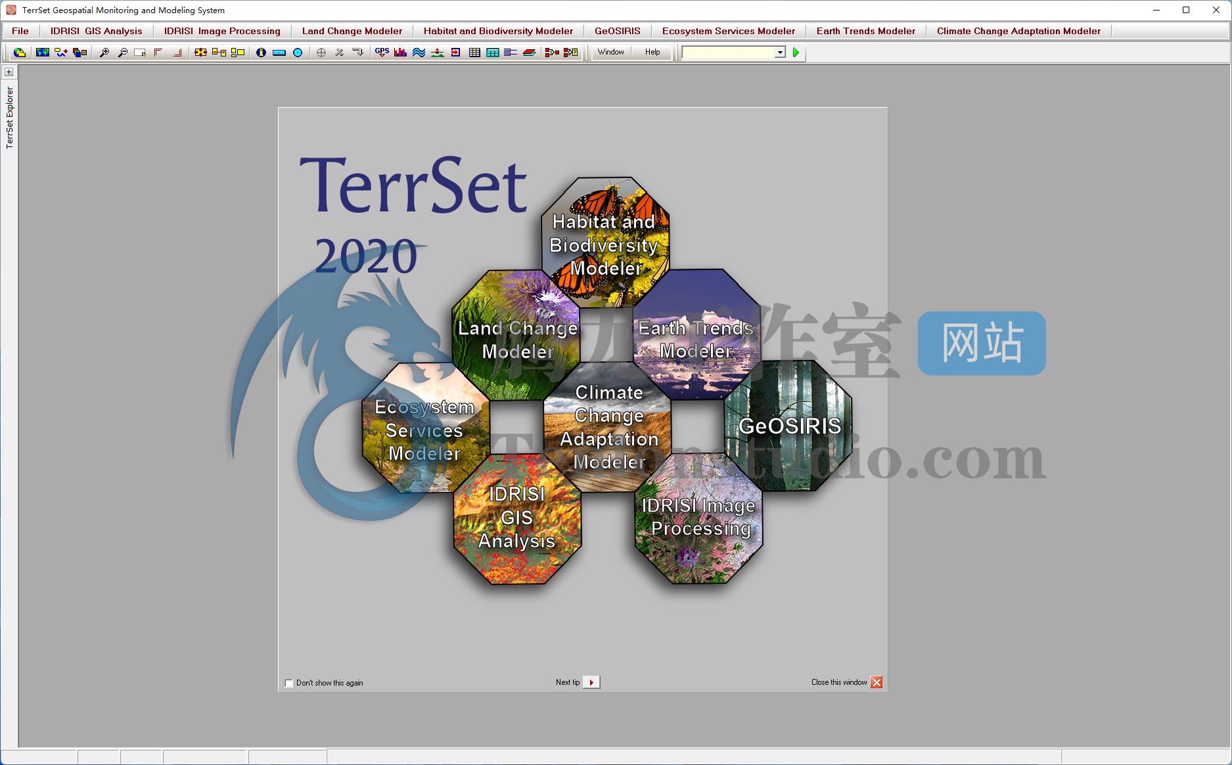Open the GPS tool
Screen dimensions: 1232x765
pyautogui.click(x=382, y=53)
